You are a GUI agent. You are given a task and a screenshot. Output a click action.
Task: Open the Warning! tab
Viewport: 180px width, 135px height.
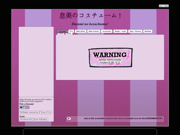[62, 31]
